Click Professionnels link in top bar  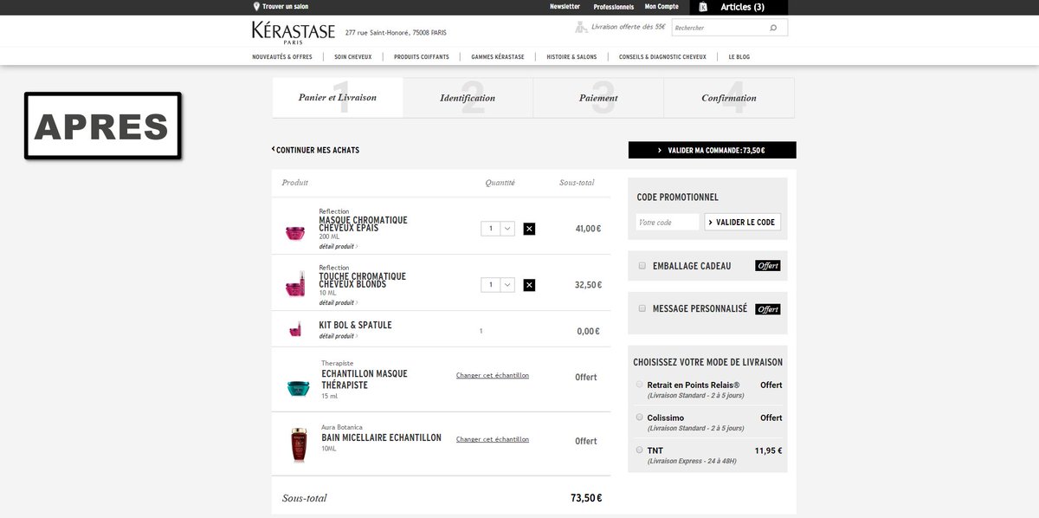[x=614, y=7]
